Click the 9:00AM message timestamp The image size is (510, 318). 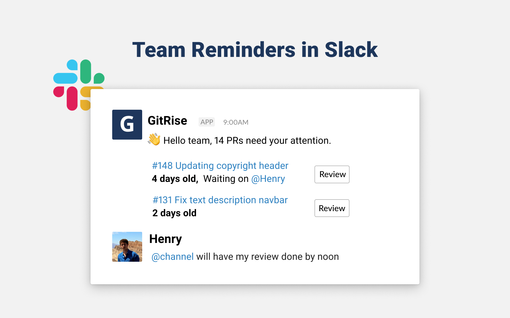(236, 122)
